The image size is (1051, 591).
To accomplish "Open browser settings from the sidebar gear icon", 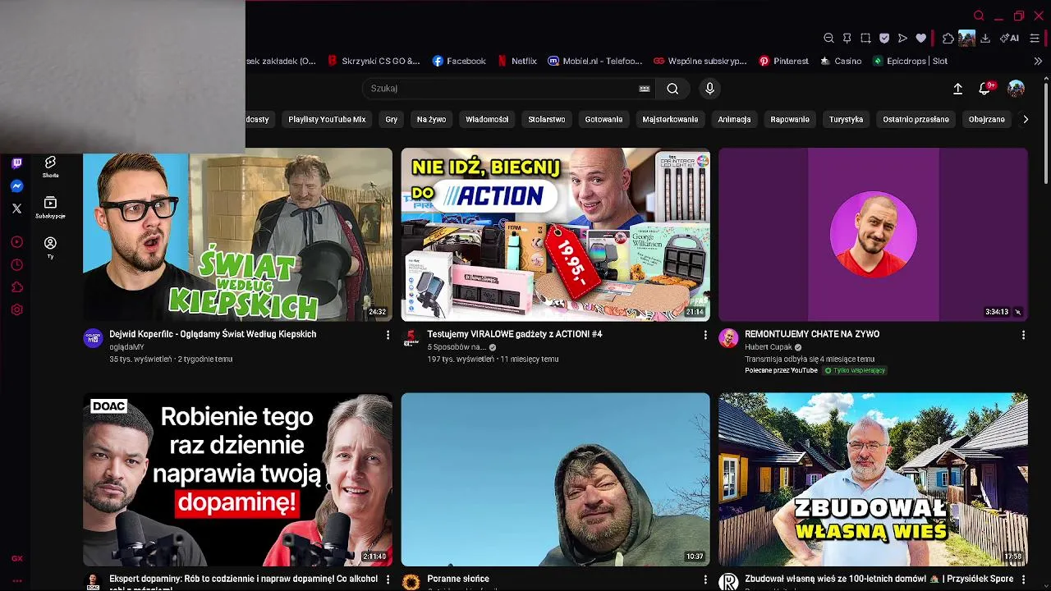I will [16, 309].
